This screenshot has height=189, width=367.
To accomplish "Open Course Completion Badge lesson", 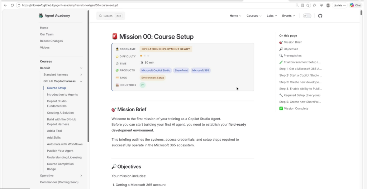I will point(60,166).
